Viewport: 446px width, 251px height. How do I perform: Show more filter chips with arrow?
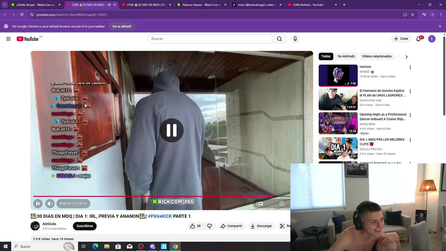[x=406, y=56]
